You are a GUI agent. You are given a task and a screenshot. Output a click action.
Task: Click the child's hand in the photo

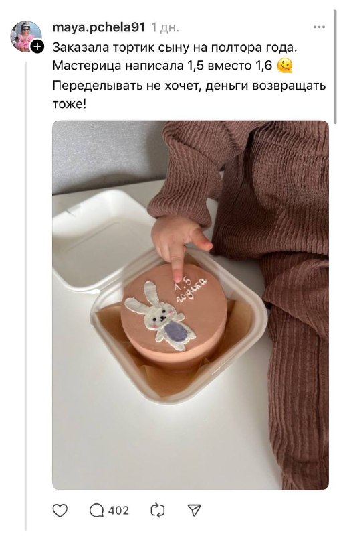[179, 245]
